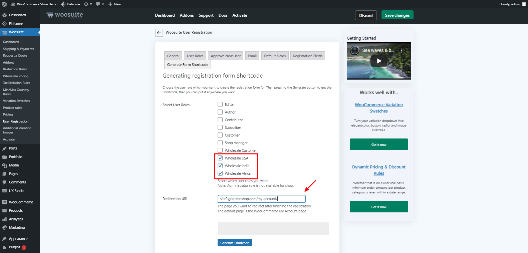This screenshot has width=528, height=253.
Task: Select the Generate Form Shortcode tab
Action: pos(188,65)
